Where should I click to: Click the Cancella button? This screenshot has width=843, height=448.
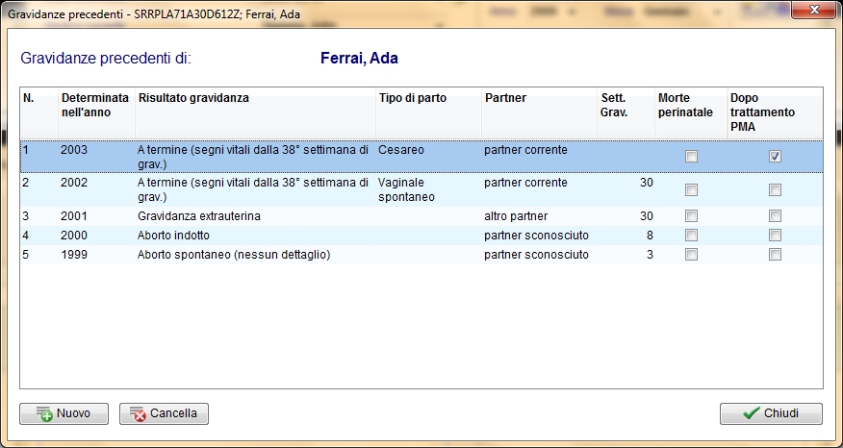point(164,413)
